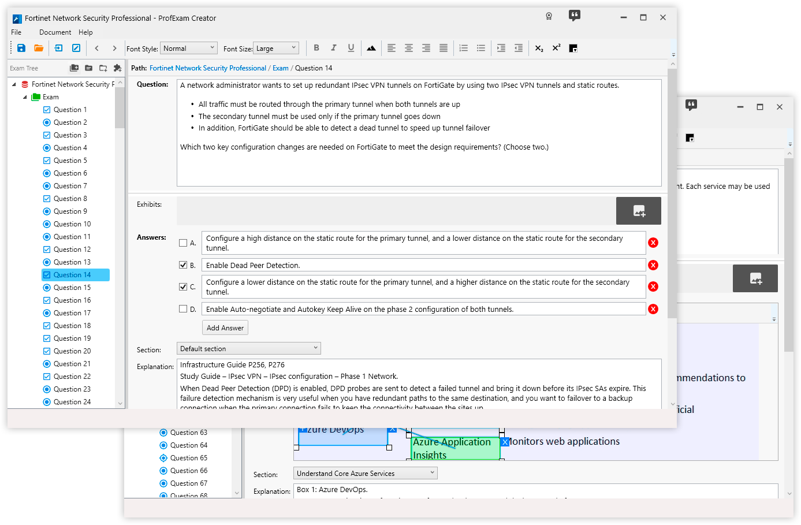
Task: Toggle italic formatting
Action: pos(334,48)
